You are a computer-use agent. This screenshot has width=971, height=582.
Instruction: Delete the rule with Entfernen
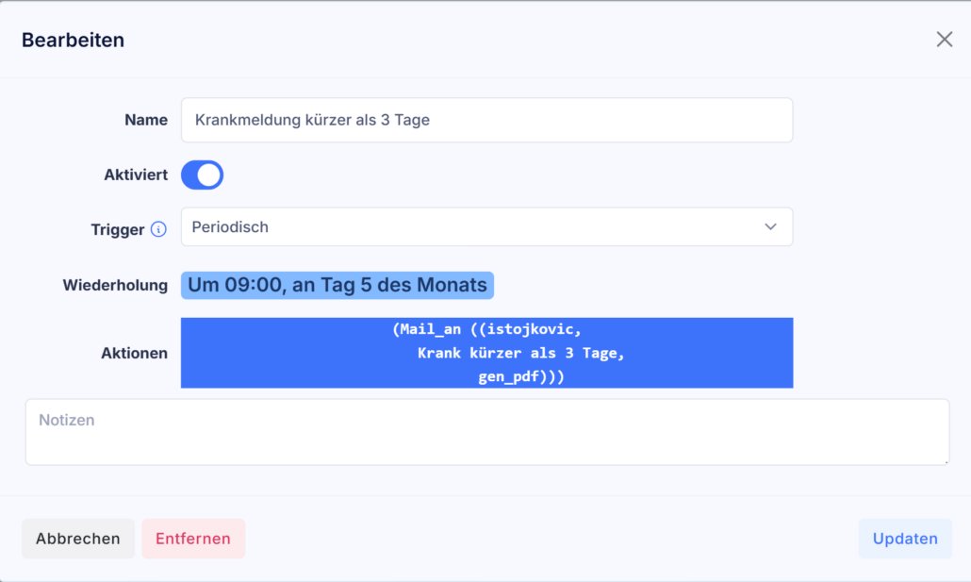click(x=193, y=539)
